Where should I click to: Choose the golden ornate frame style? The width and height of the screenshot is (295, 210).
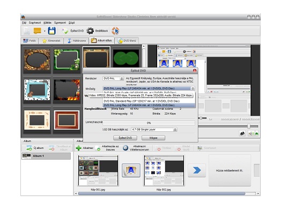(x=97, y=57)
